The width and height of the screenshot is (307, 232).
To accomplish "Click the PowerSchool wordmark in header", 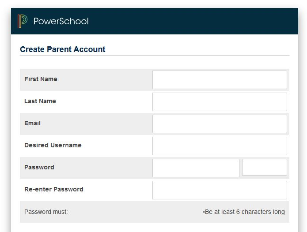I will pyautogui.click(x=61, y=21).
